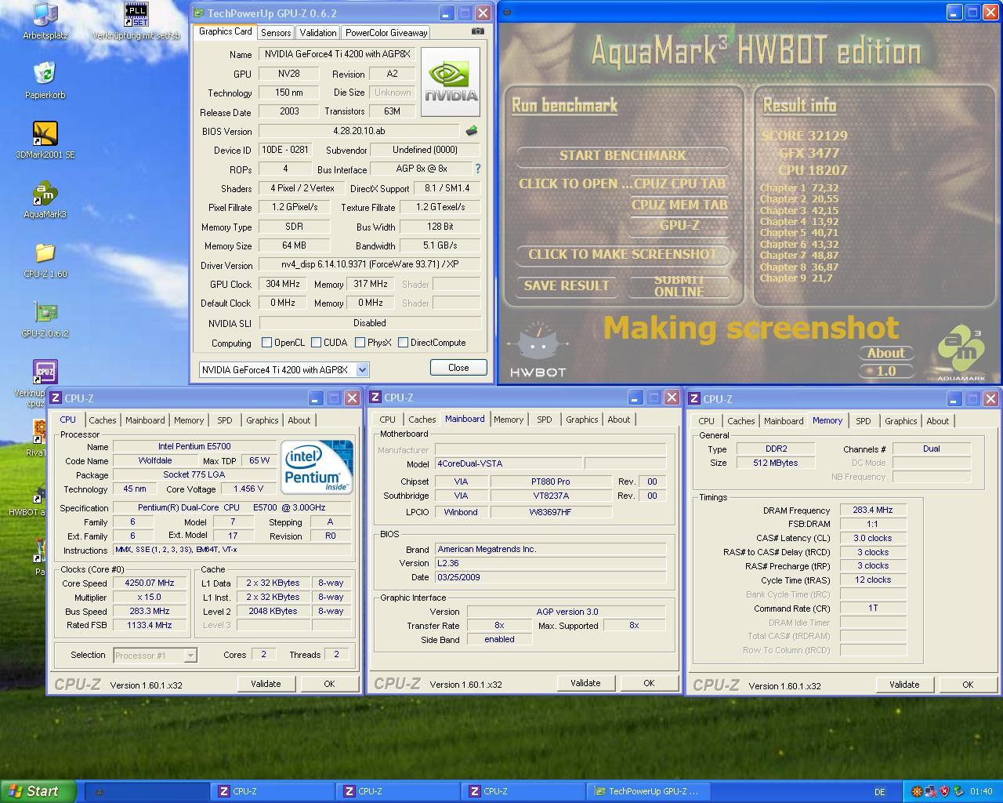This screenshot has width=1003, height=803.
Task: Click the GPU-Z camera screenshot icon
Action: point(478,31)
